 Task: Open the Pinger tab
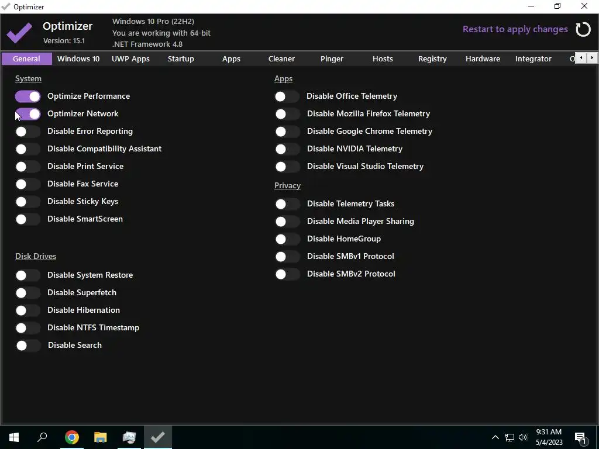pyautogui.click(x=332, y=59)
